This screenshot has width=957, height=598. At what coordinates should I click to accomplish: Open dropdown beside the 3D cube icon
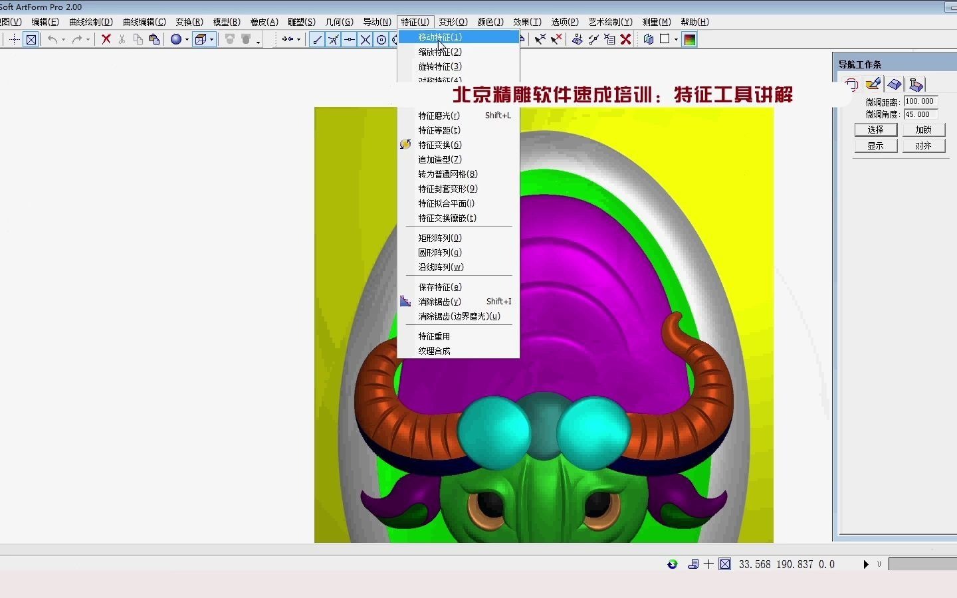click(x=211, y=40)
